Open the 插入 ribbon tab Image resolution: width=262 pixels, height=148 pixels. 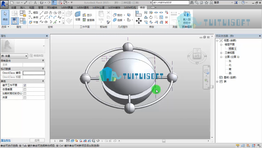[23, 8]
